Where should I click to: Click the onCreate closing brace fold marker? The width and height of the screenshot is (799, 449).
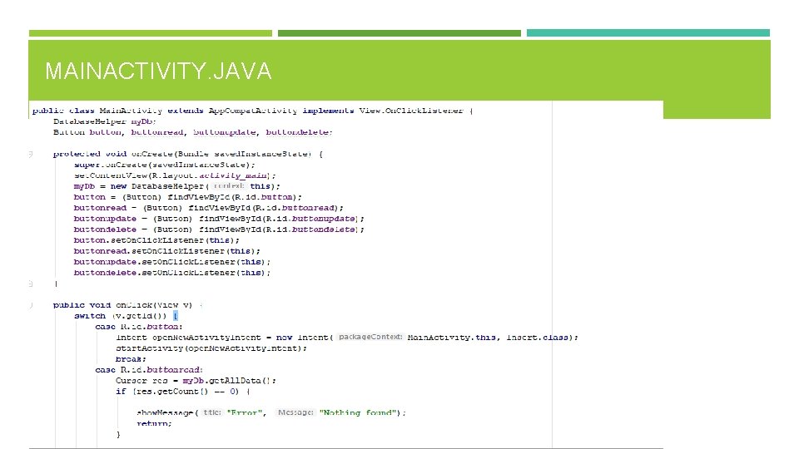point(31,284)
